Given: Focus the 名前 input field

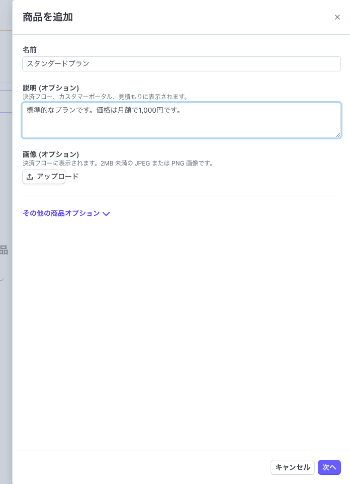Looking at the screenshot, I should [182, 64].
